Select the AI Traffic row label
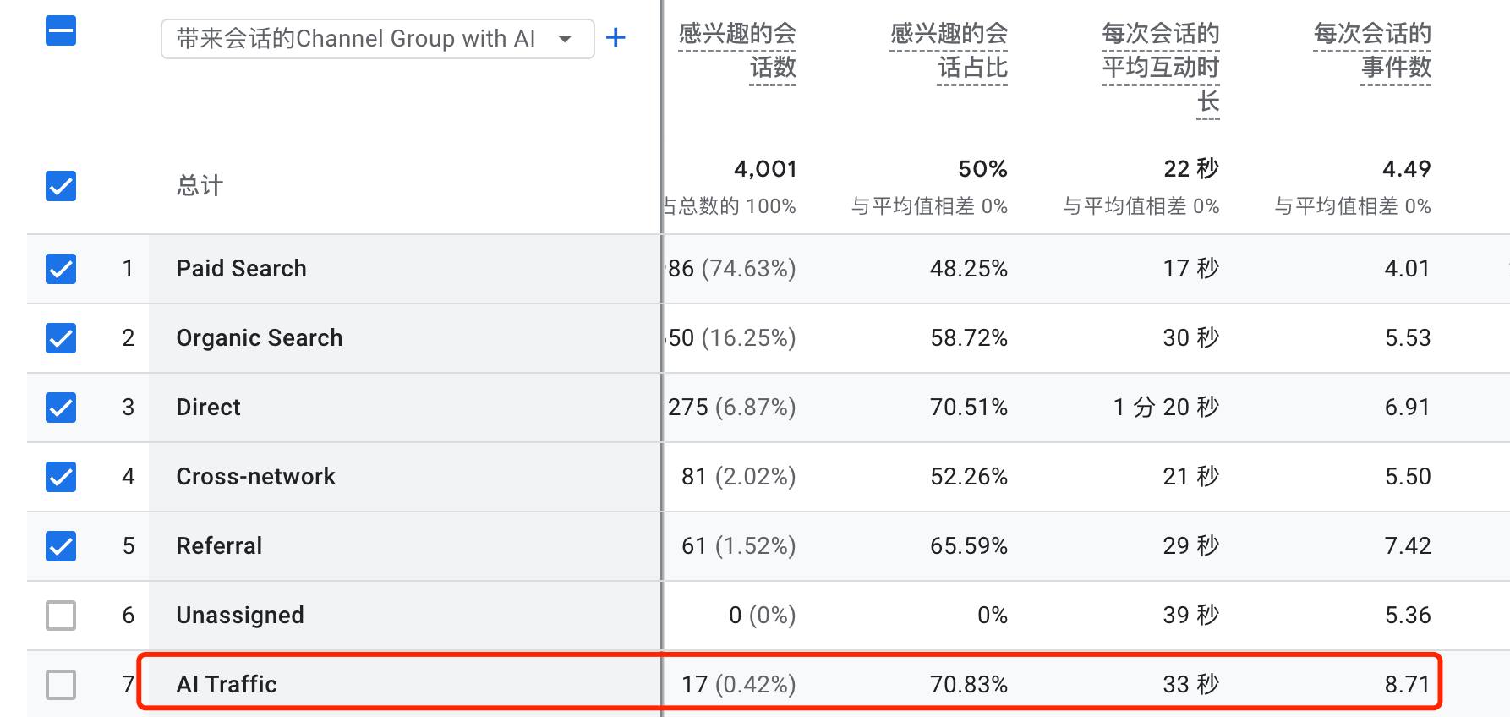1510x717 pixels. tap(227, 684)
